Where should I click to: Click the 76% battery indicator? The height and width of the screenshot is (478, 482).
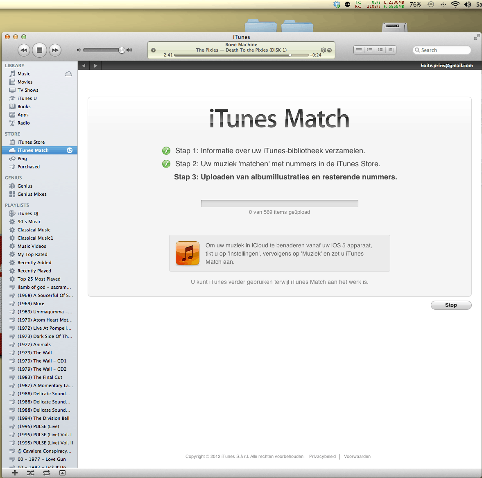pyautogui.click(x=415, y=5)
